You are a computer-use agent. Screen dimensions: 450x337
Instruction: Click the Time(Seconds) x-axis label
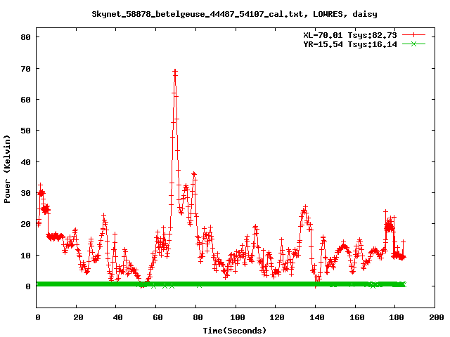click(234, 331)
